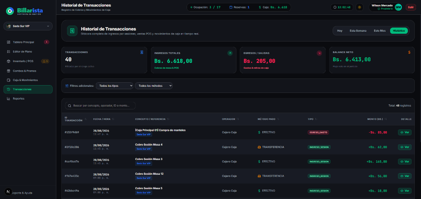The height and width of the screenshot is (199, 421).
Task: View details of transaction #ccf0c67e
Action: point(405,162)
